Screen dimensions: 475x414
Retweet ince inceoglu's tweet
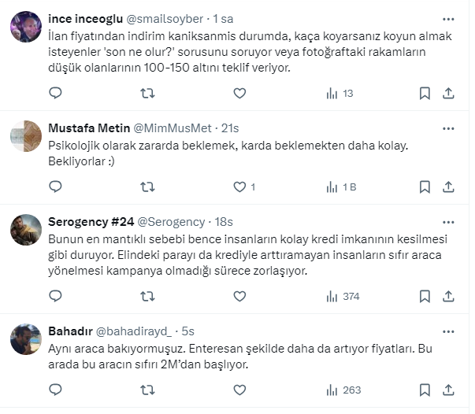[x=147, y=94]
